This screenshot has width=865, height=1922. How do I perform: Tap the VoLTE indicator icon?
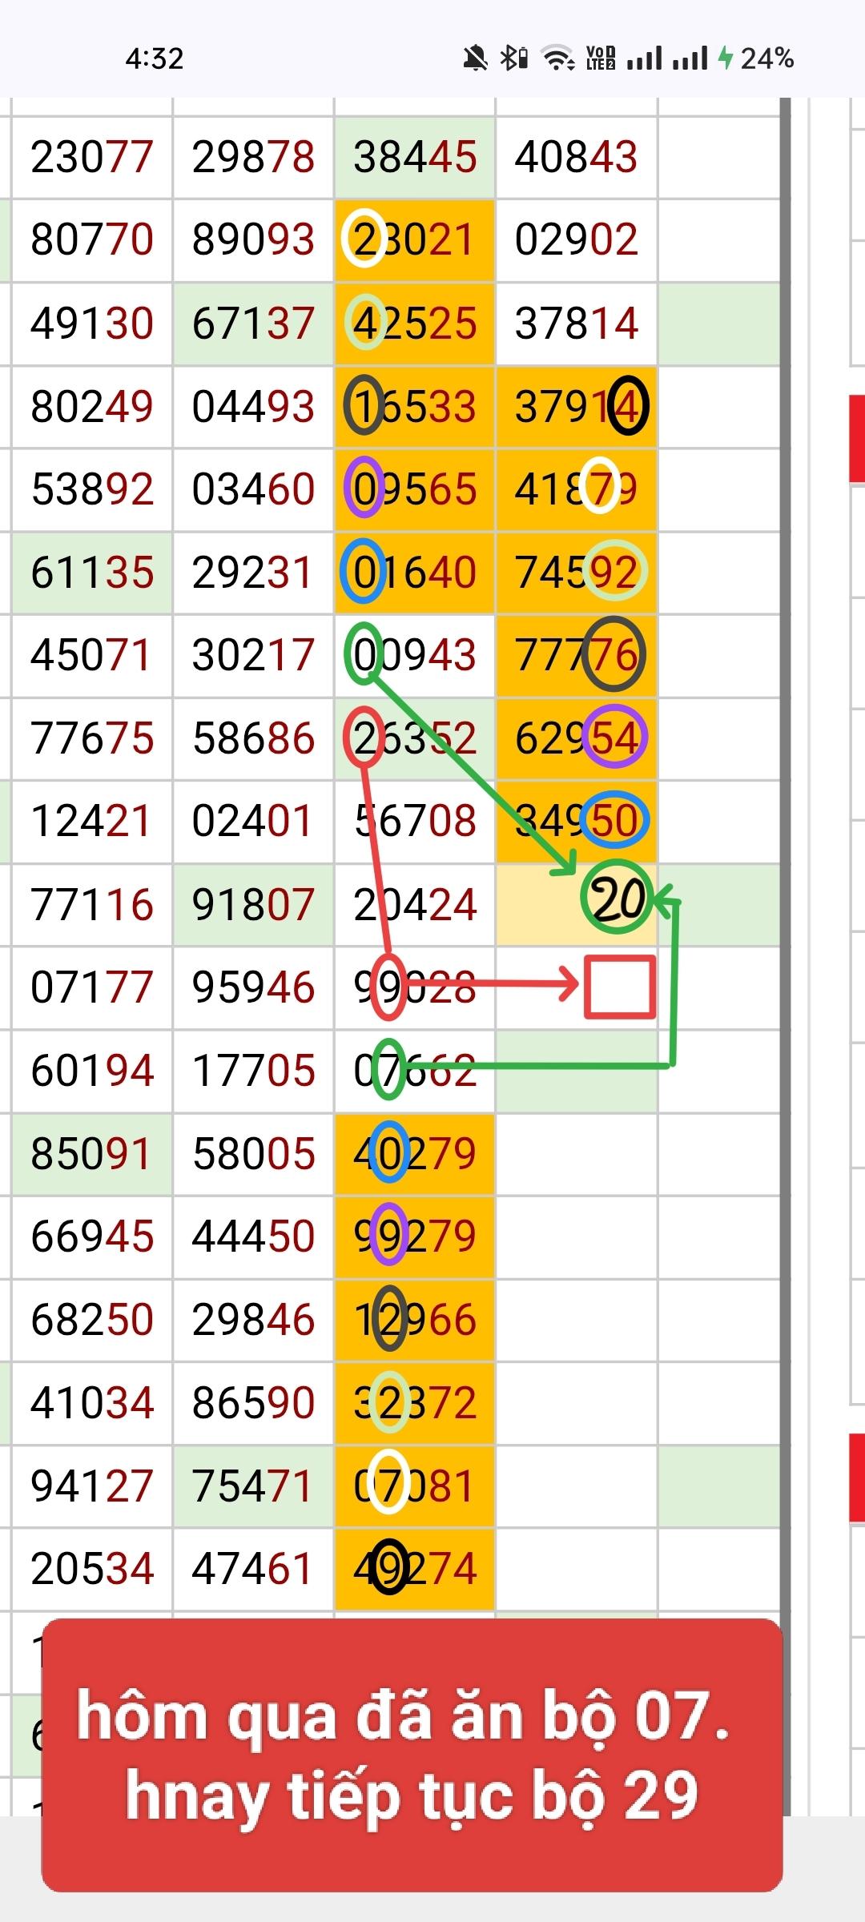click(x=601, y=58)
